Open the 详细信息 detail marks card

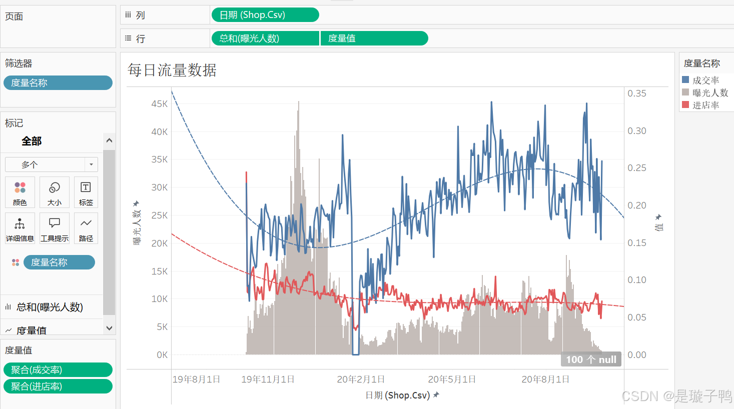(x=20, y=228)
